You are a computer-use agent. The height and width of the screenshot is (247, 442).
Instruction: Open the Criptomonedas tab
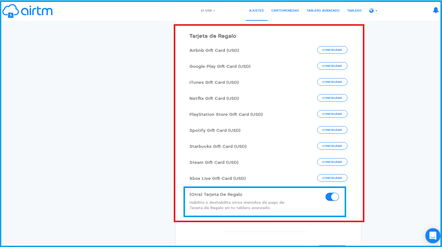(285, 11)
